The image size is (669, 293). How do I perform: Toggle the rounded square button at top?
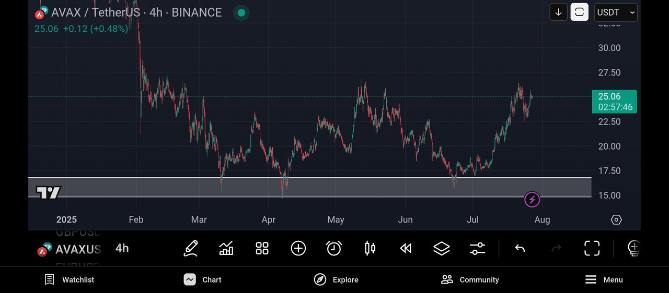[579, 12]
